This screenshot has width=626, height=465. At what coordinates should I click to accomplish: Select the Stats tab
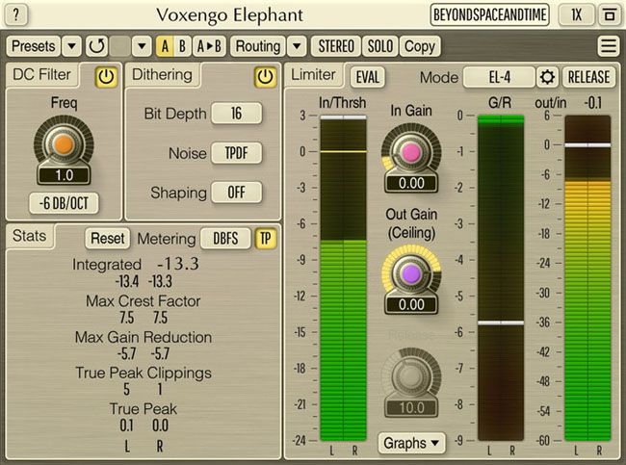(x=30, y=236)
